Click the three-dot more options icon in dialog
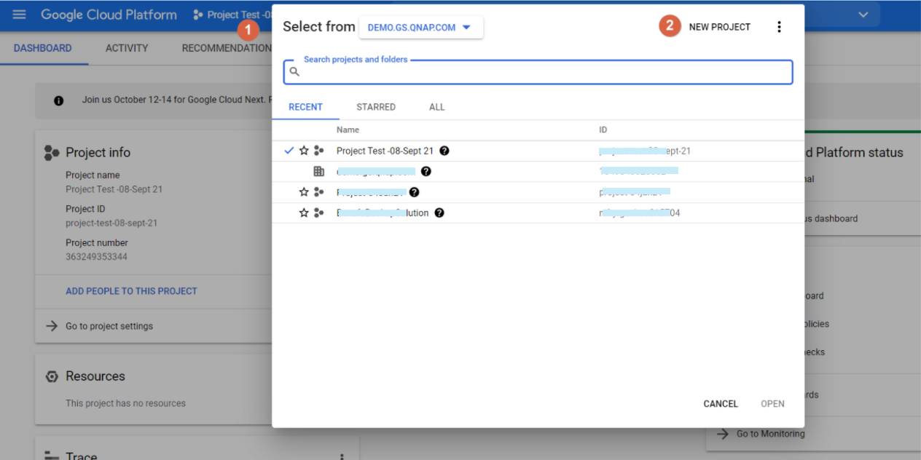This screenshot has width=921, height=460. click(x=779, y=27)
